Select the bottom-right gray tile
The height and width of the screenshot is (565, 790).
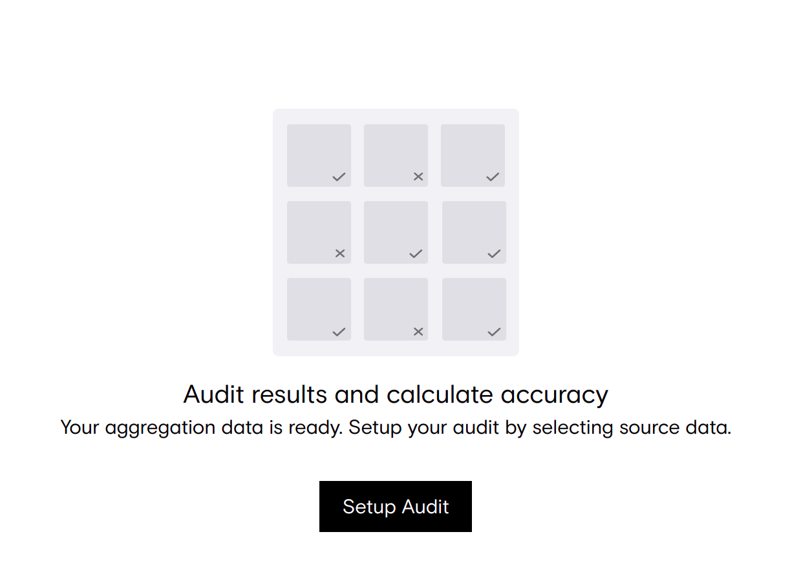[x=474, y=309]
